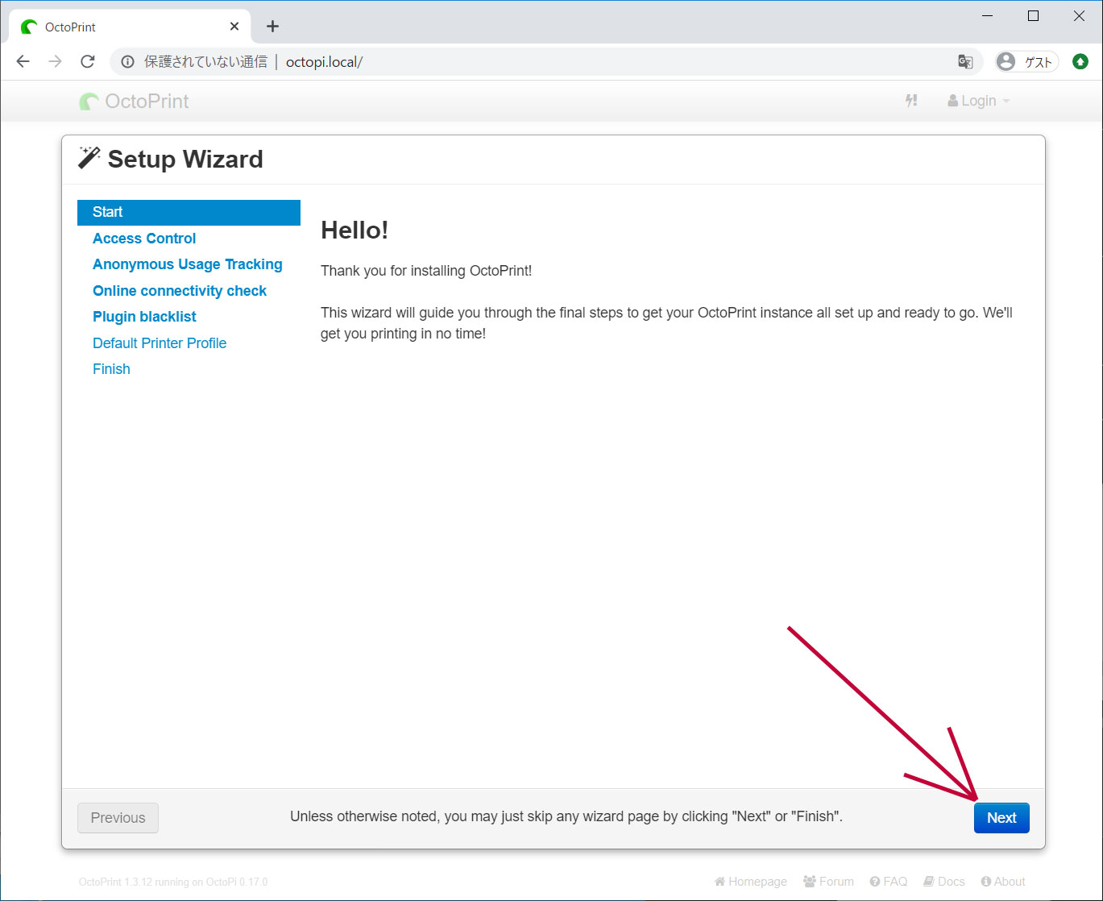The width and height of the screenshot is (1103, 901).
Task: Open the translate page icon
Action: [965, 62]
